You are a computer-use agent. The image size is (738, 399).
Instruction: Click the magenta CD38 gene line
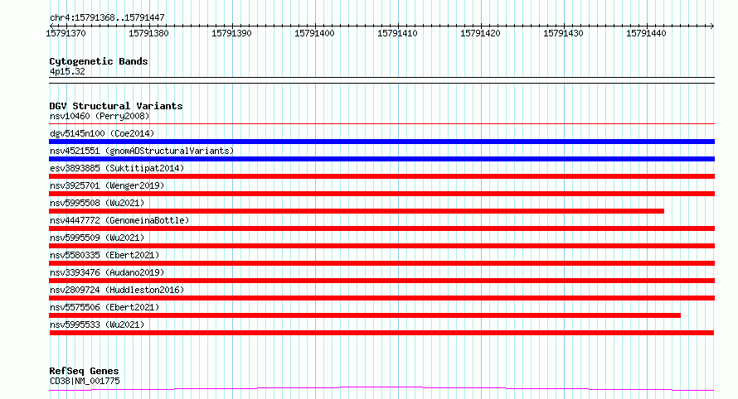pyautogui.click(x=381, y=389)
